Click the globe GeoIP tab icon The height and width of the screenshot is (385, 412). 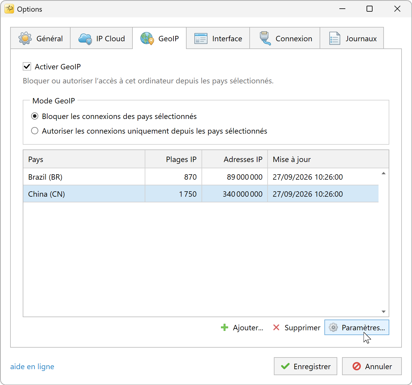point(147,39)
